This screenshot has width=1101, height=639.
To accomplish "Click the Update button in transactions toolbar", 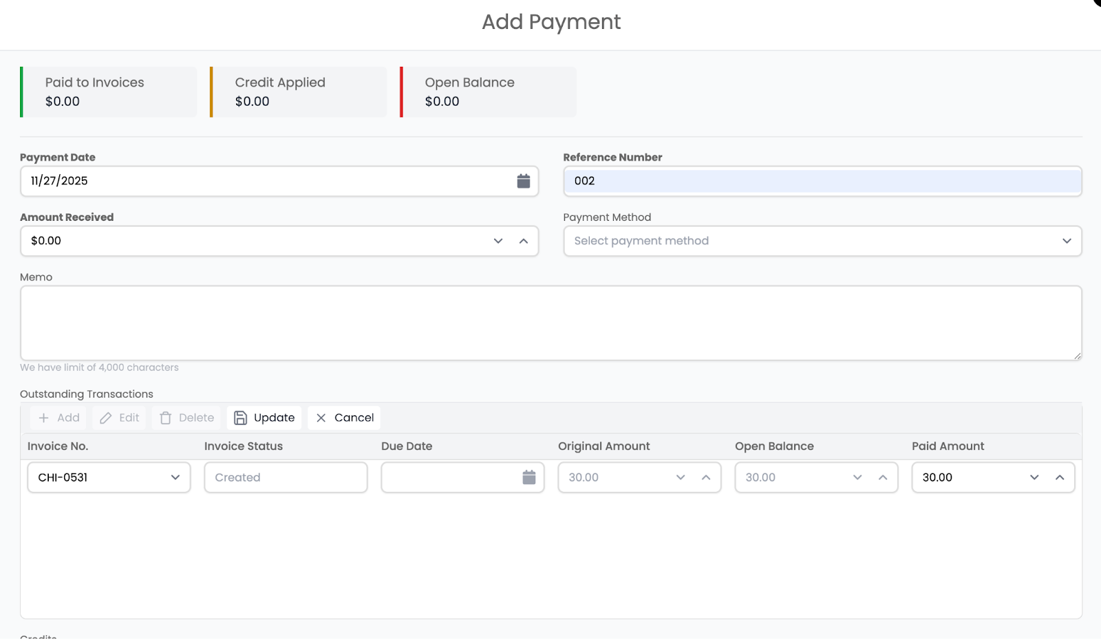I will (x=264, y=418).
